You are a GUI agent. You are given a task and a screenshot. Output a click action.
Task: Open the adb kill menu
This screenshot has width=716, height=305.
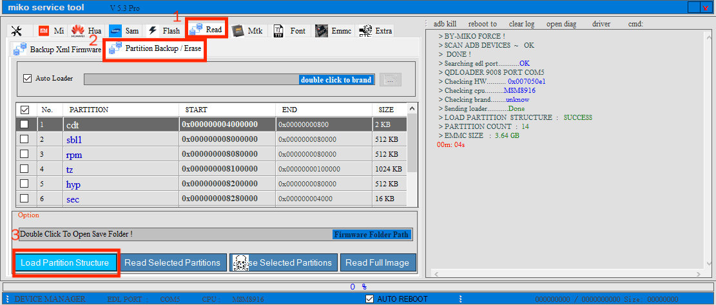(445, 24)
